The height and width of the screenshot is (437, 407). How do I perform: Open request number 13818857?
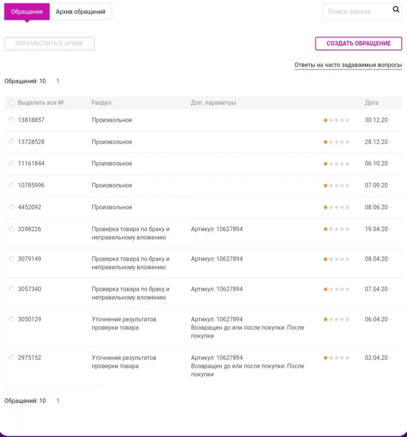coord(31,120)
